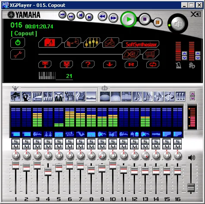This screenshot has height=204, width=205.
Task: Click effect panel pink up arrow
Action: [192, 94]
